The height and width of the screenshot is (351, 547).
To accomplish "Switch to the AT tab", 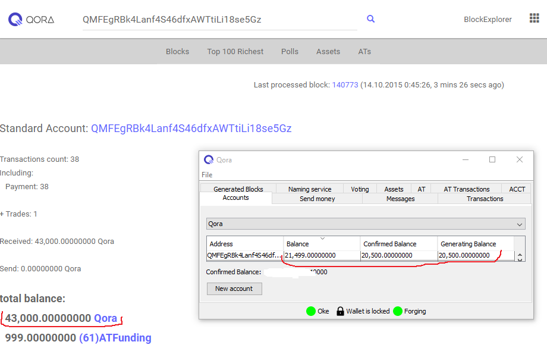I will [x=422, y=189].
